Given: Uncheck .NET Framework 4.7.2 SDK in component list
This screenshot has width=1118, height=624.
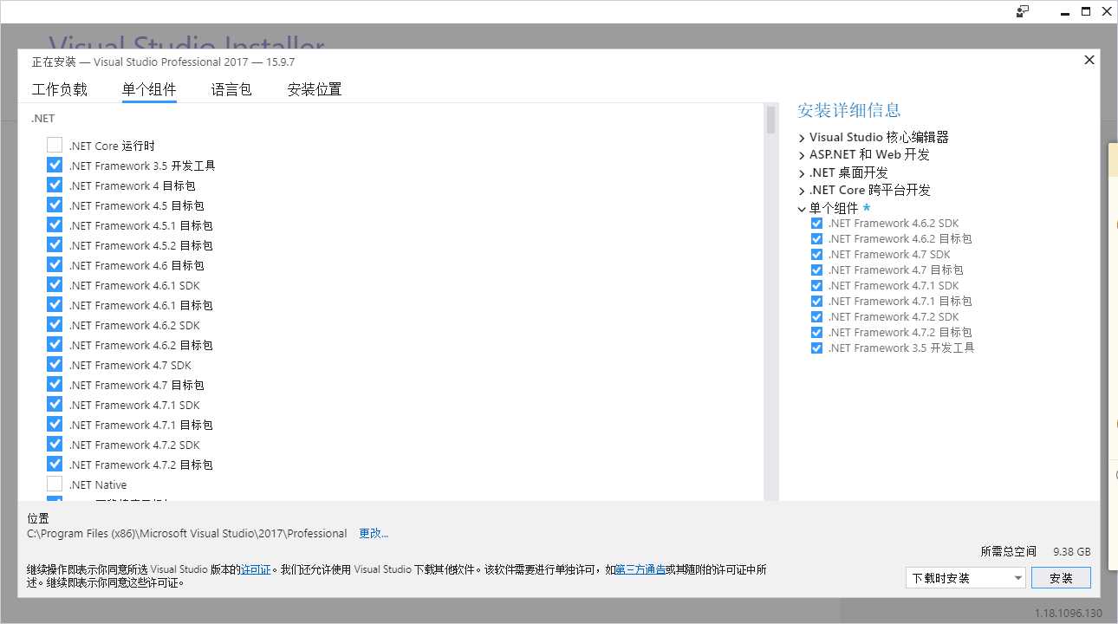Looking at the screenshot, I should [55, 444].
